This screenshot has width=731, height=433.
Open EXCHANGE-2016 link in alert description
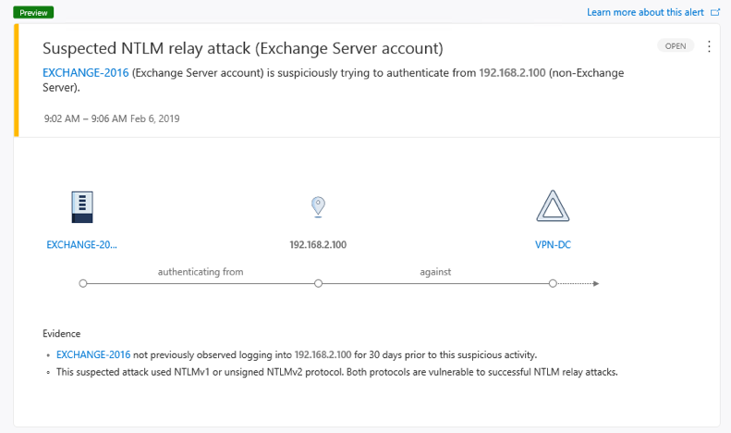point(85,73)
